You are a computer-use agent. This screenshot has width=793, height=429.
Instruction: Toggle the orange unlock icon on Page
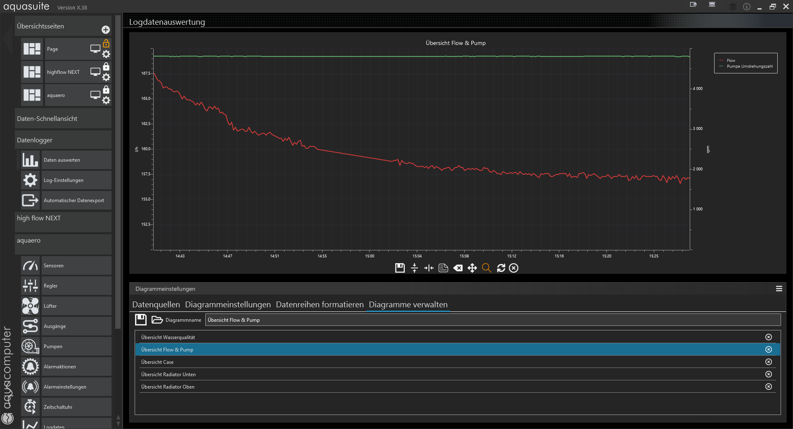(x=106, y=43)
